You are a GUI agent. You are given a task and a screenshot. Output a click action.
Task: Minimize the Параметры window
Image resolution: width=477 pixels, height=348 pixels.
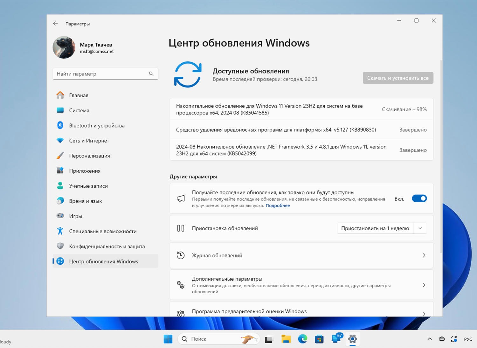point(399,21)
